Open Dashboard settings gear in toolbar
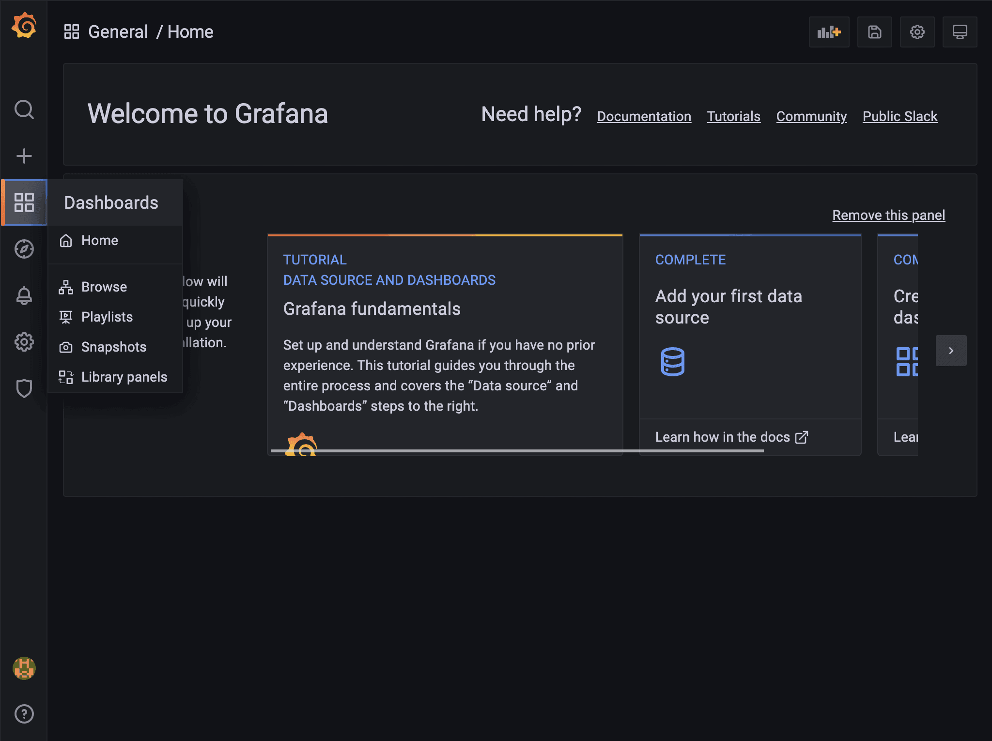This screenshot has height=741, width=992. (x=917, y=32)
